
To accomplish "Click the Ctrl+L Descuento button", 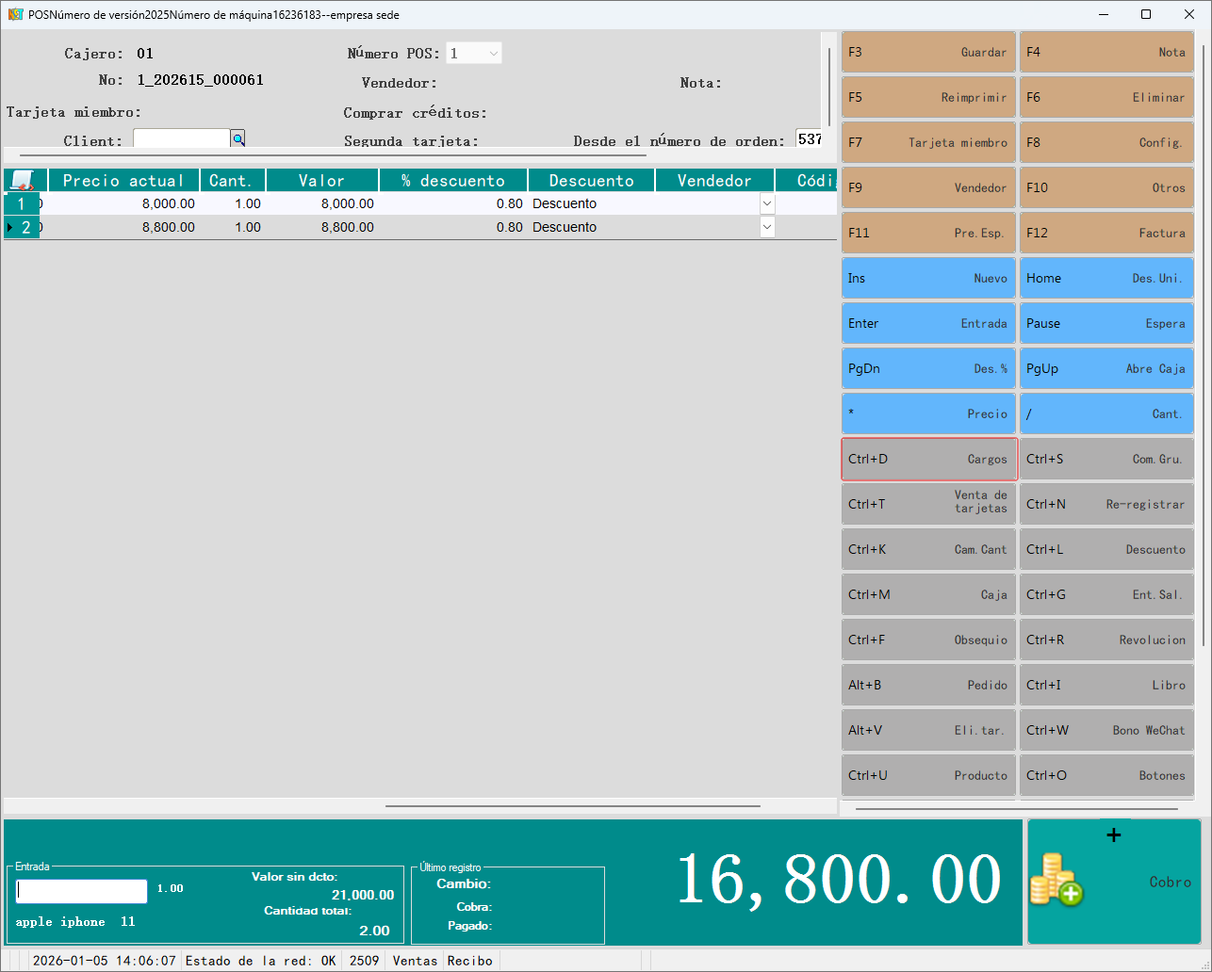I will click(1106, 549).
